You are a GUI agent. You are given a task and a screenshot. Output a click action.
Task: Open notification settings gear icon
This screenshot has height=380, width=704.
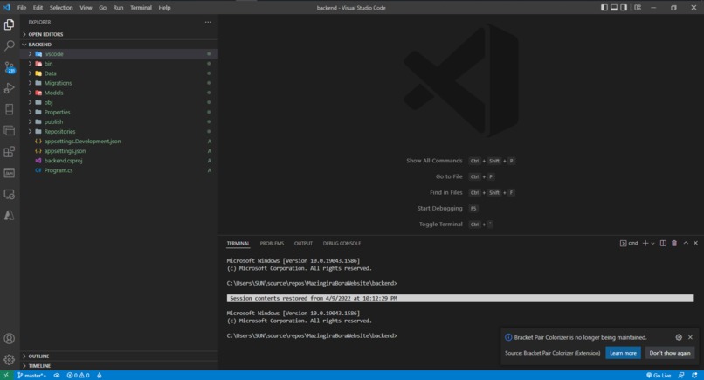(679, 337)
